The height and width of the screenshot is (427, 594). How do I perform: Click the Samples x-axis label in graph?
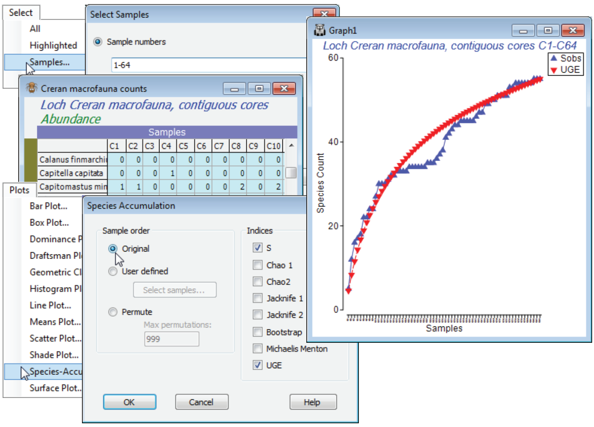444,328
